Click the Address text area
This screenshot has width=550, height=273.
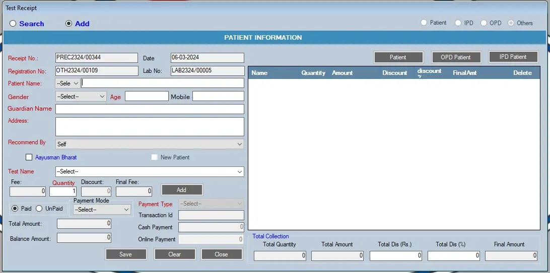(150, 127)
